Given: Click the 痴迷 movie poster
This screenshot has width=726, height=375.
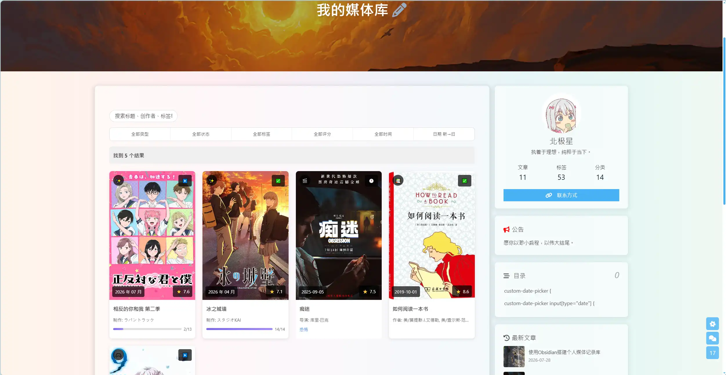Looking at the screenshot, I should point(339,235).
